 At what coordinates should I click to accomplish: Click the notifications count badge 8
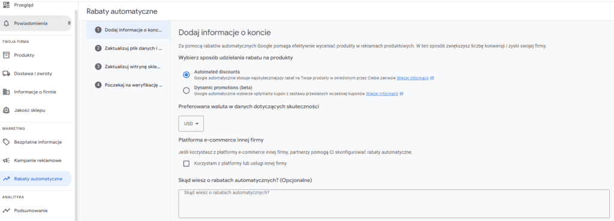click(70, 23)
